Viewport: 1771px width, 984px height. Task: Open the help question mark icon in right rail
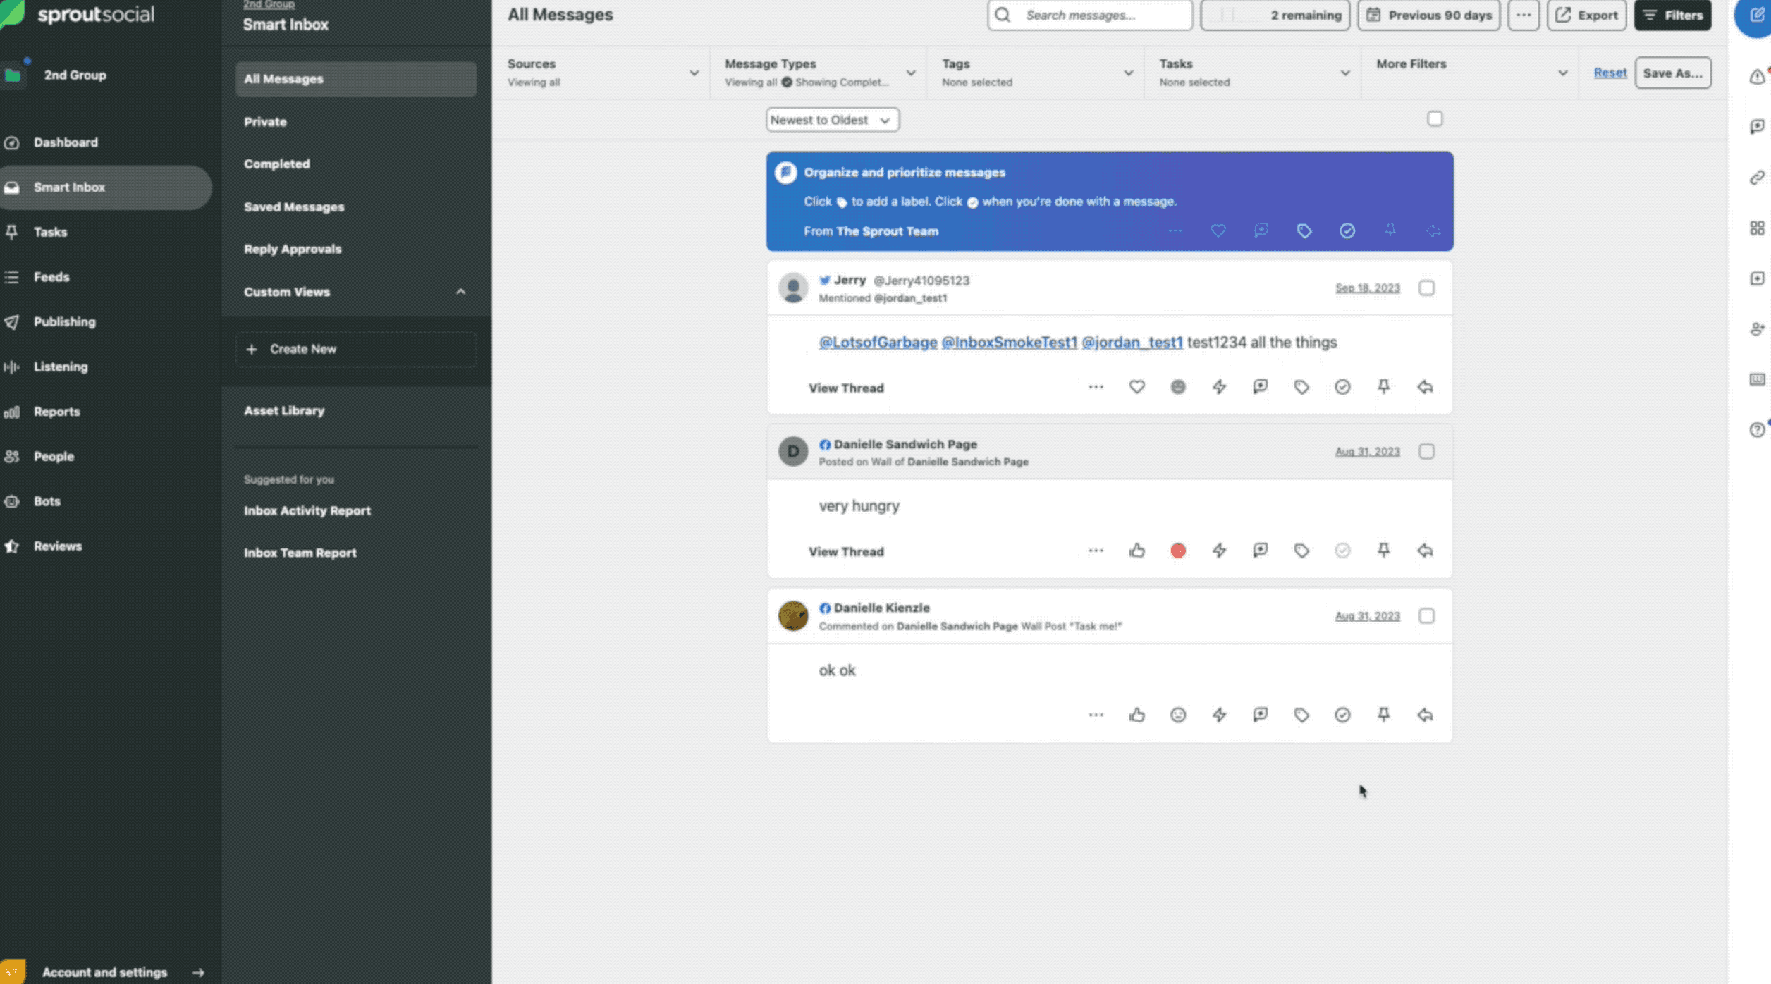(1757, 429)
